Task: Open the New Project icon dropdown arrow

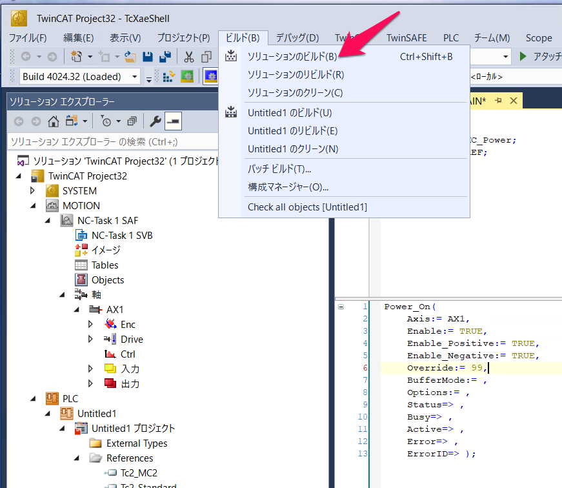Action: click(x=90, y=57)
